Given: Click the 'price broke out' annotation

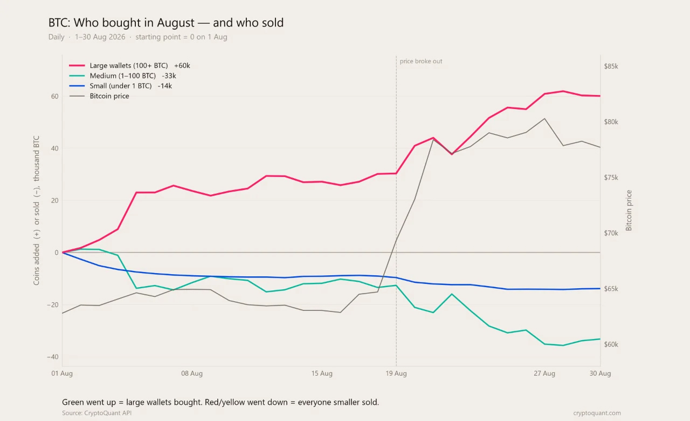Looking at the screenshot, I should 421,61.
